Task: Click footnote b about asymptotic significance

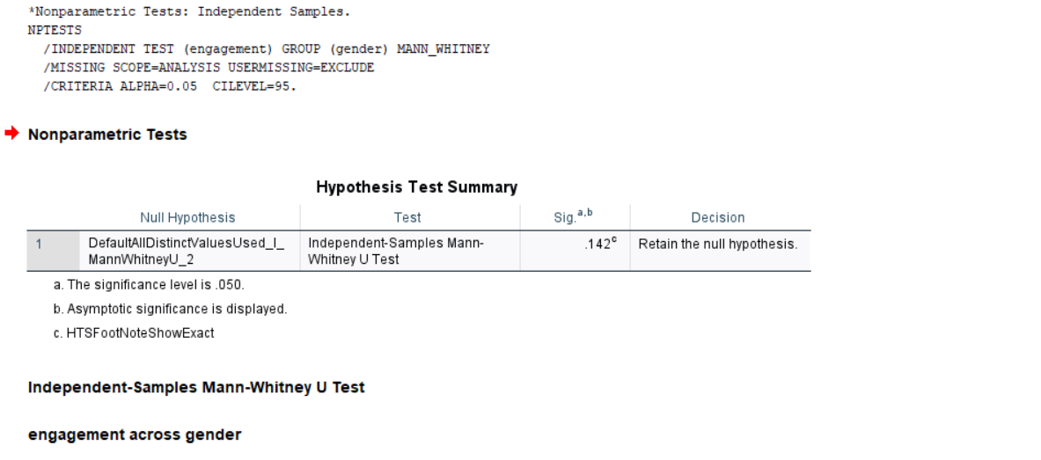Action: (x=171, y=309)
